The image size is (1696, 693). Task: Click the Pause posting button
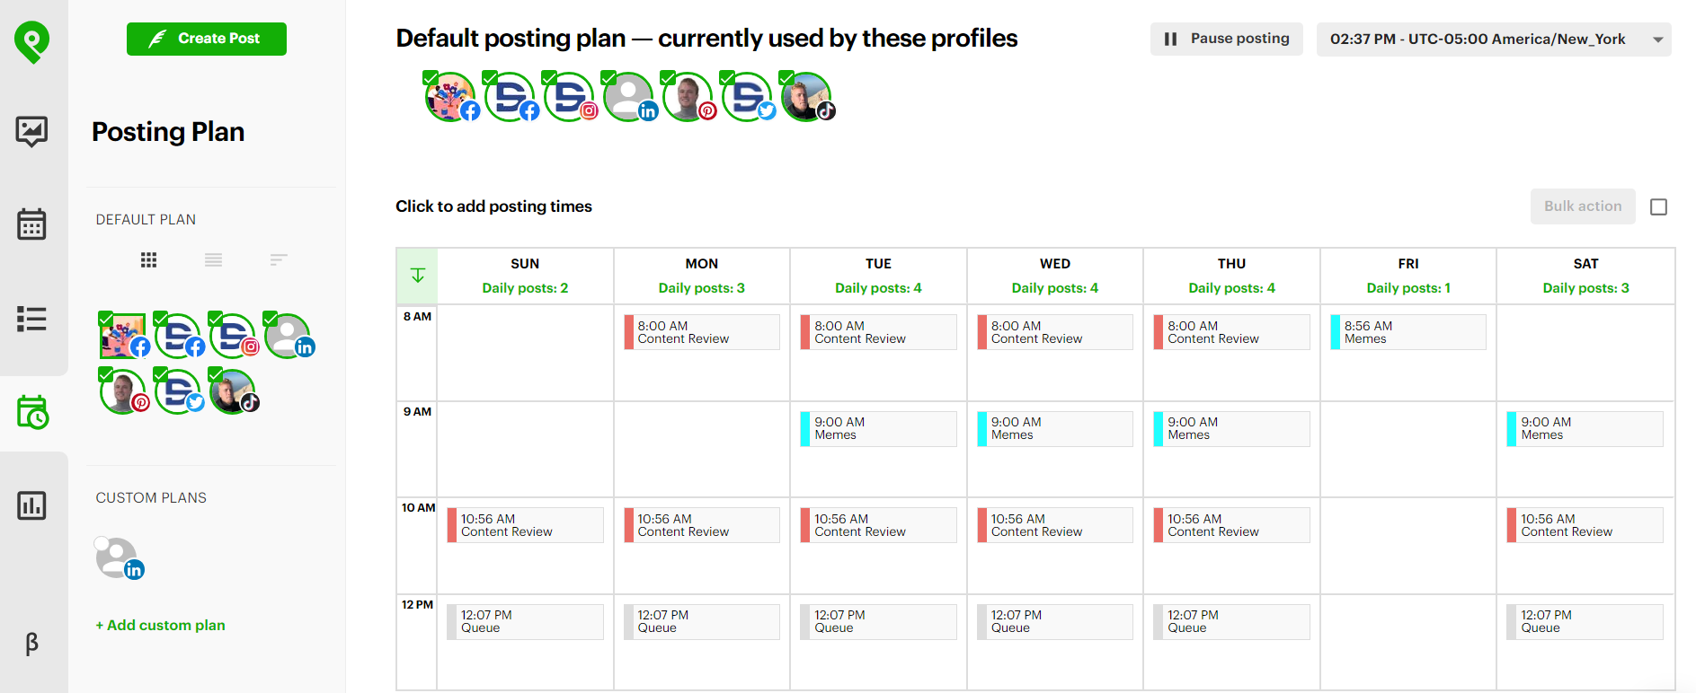[x=1226, y=39]
